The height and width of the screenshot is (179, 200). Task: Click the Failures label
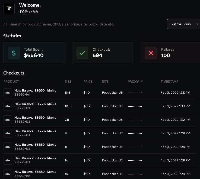(168, 49)
